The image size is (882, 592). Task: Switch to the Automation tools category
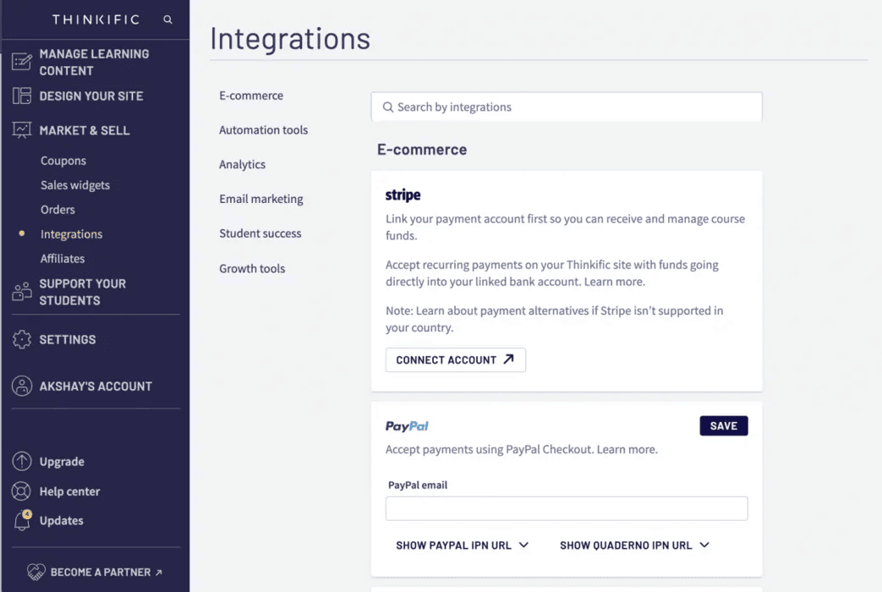point(263,129)
